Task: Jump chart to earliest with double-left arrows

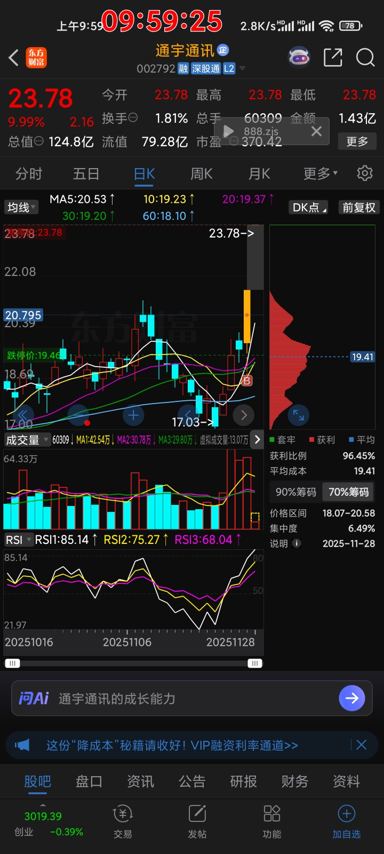Action: tap(23, 415)
